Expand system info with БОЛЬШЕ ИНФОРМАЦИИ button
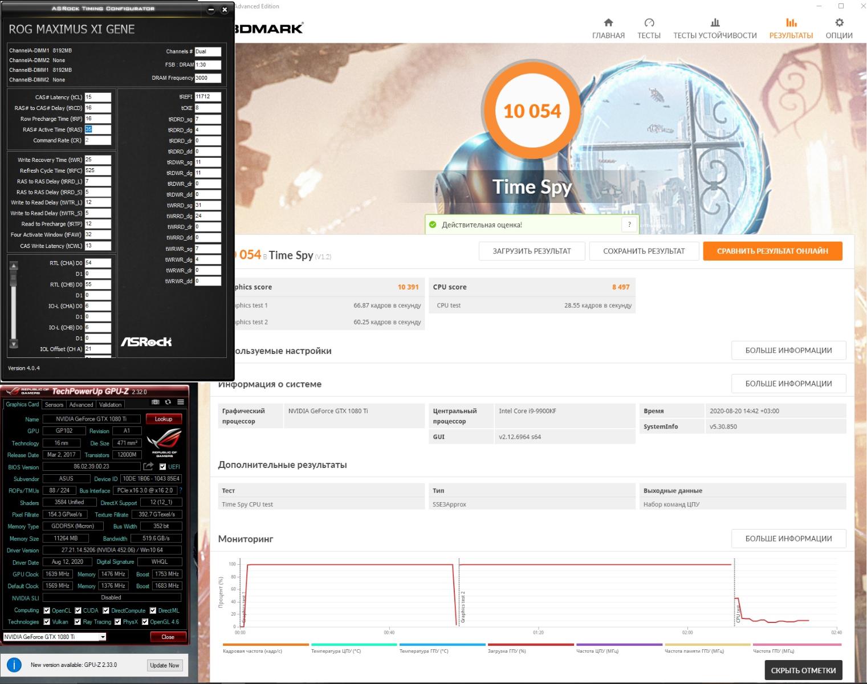This screenshot has width=867, height=684. (788, 384)
